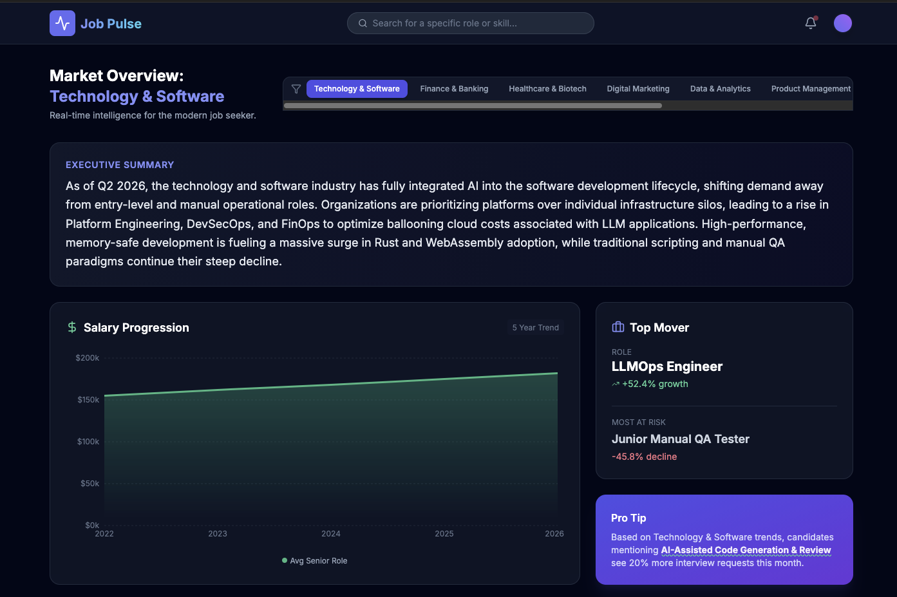Click the 2022 axis label
897x597 pixels.
click(104, 534)
